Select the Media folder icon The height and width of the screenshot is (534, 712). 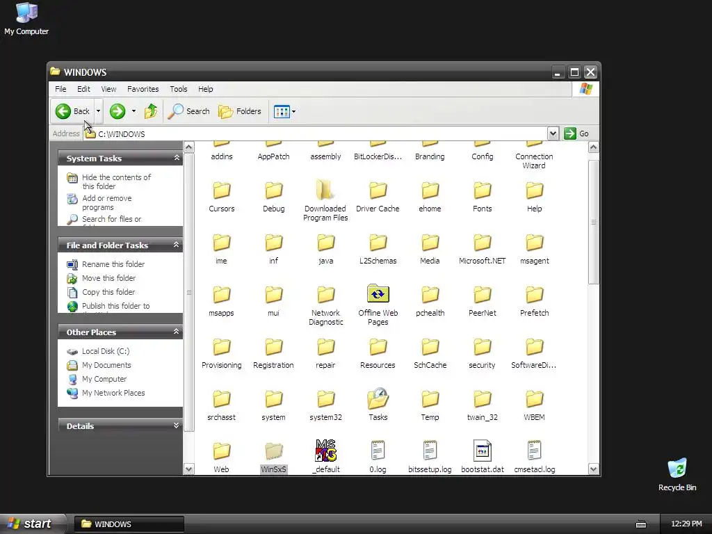pyautogui.click(x=430, y=243)
